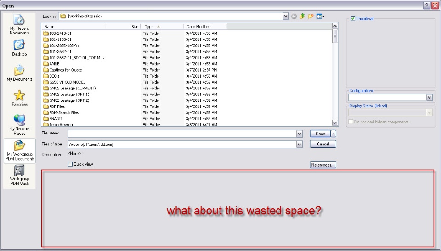
Task: Open My Network Places shortcut
Action: point(19,124)
